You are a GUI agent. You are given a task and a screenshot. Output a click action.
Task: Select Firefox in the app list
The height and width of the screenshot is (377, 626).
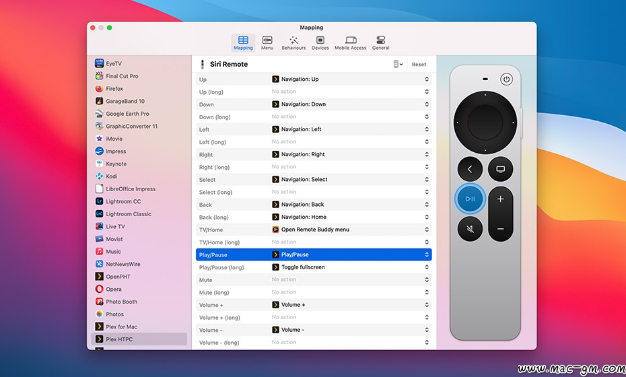pos(139,89)
